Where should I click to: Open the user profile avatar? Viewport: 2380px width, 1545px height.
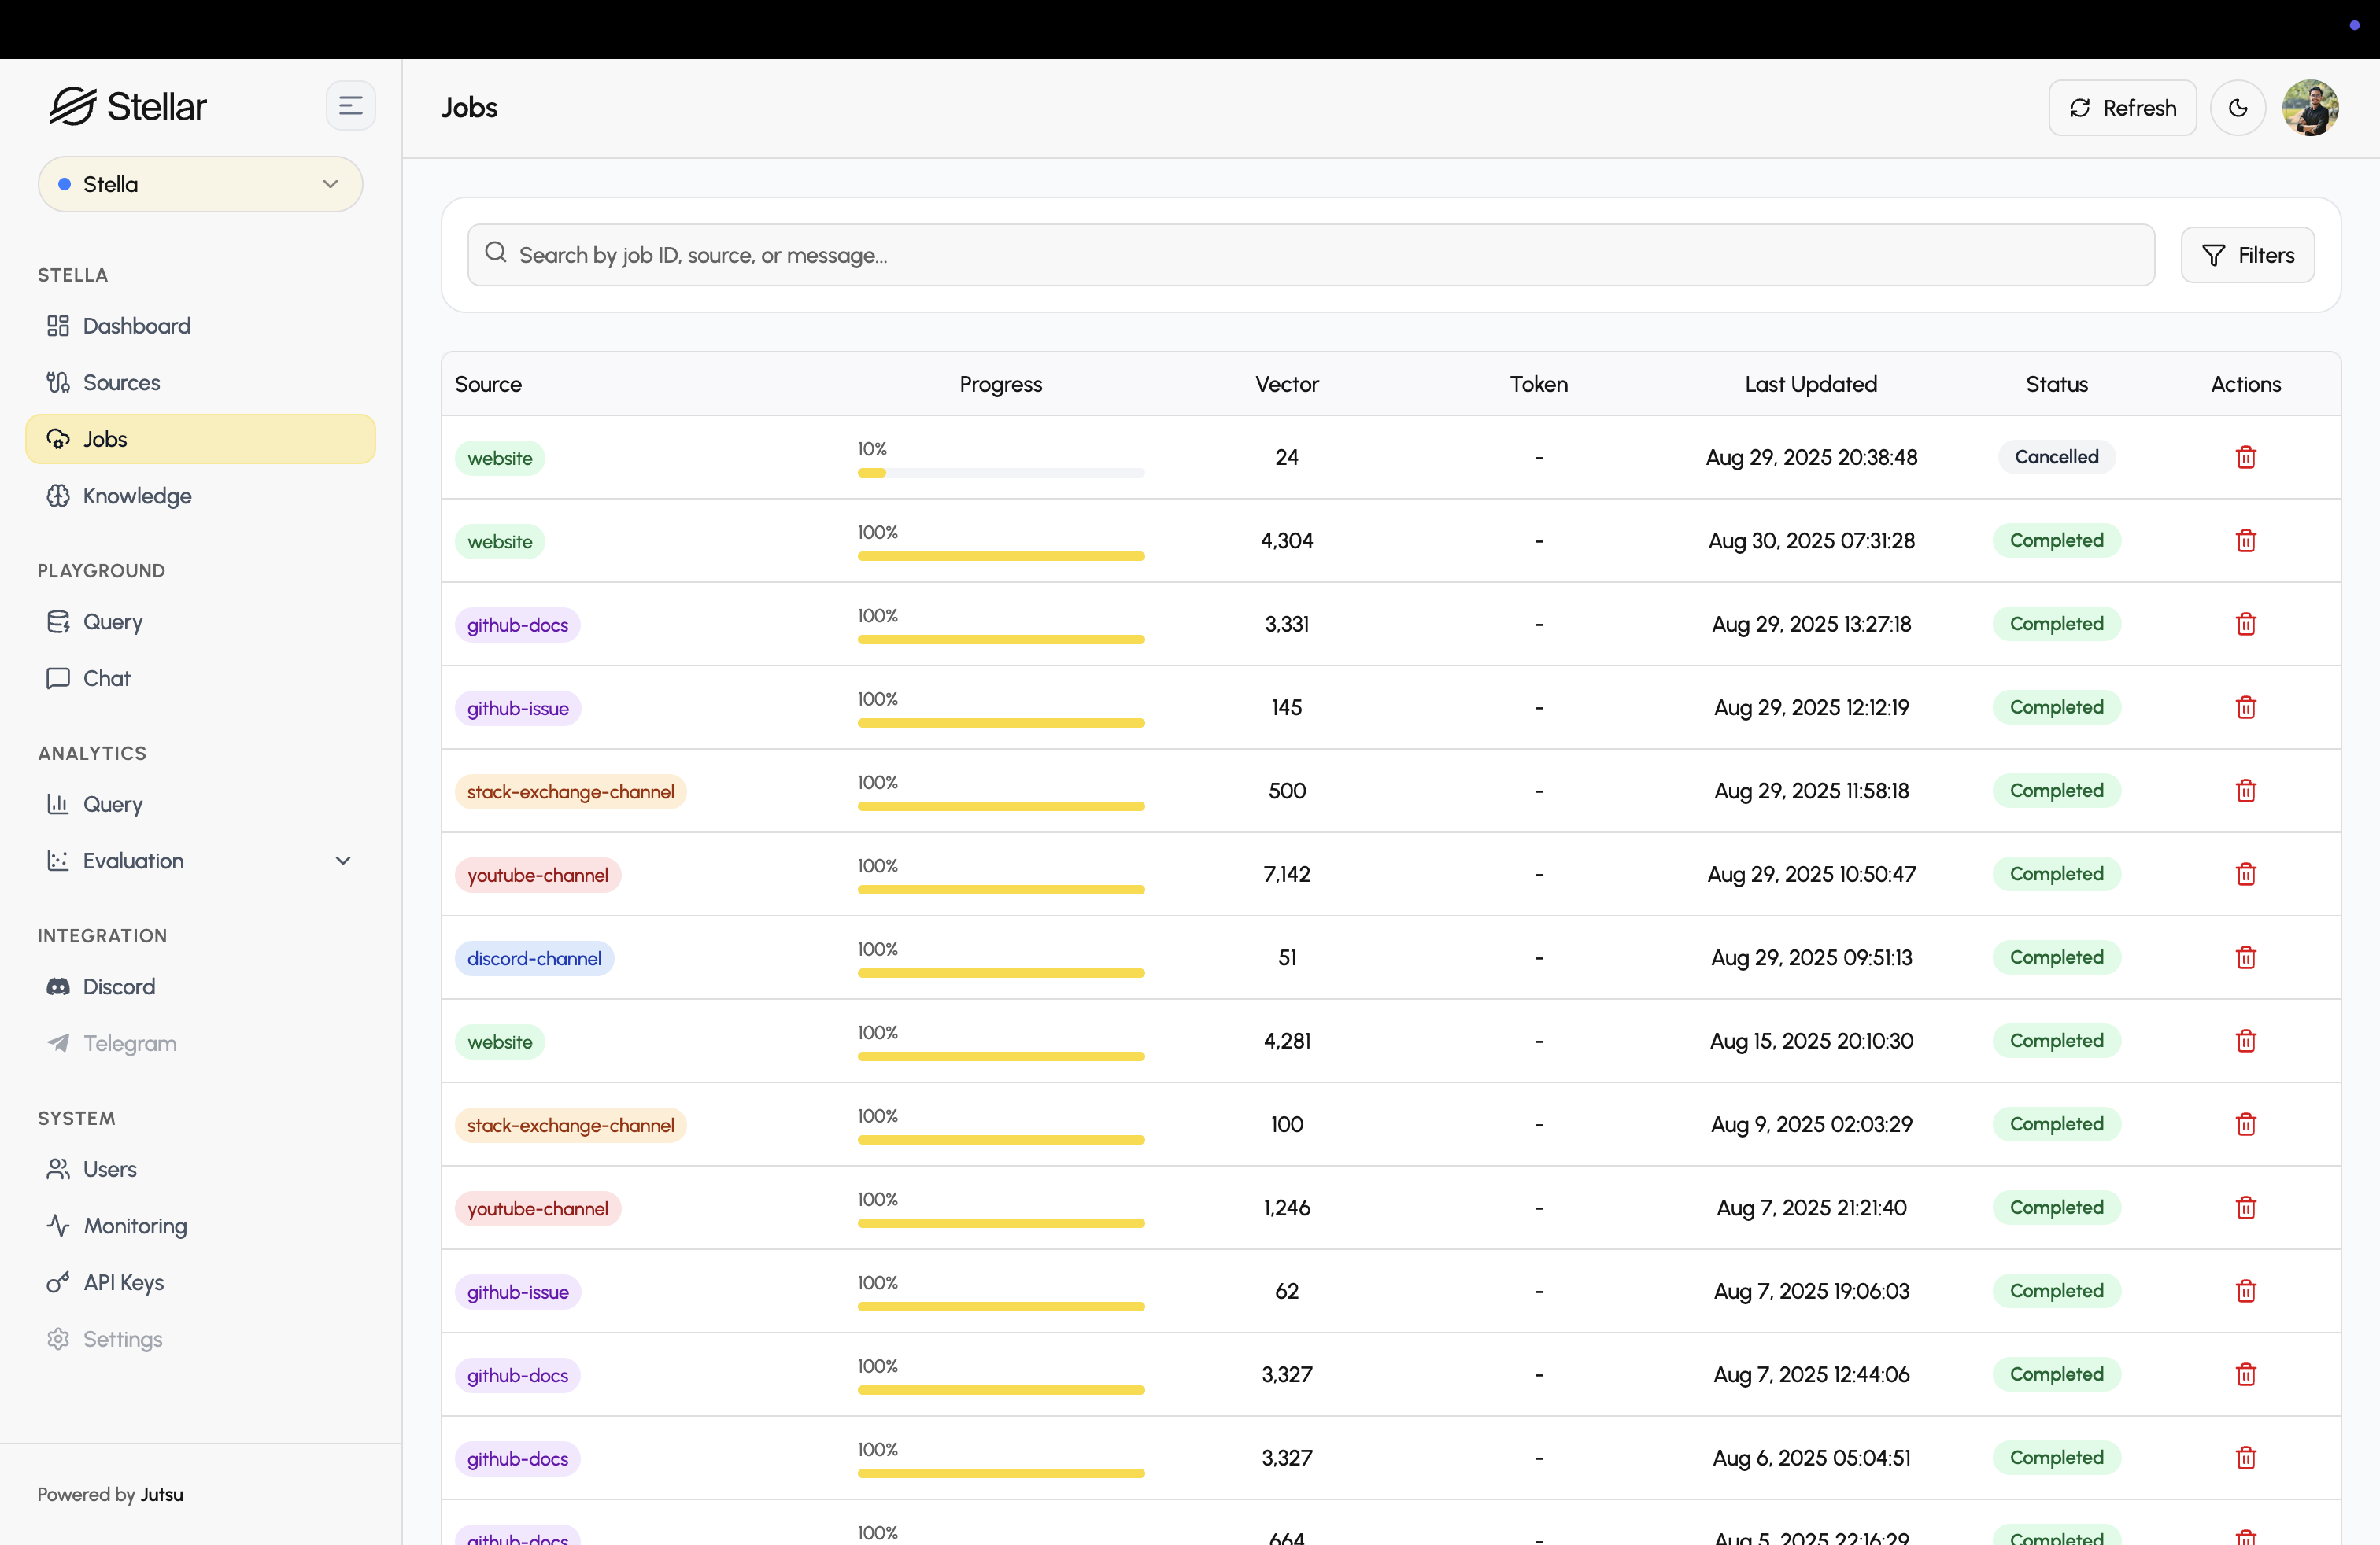pyautogui.click(x=2309, y=108)
